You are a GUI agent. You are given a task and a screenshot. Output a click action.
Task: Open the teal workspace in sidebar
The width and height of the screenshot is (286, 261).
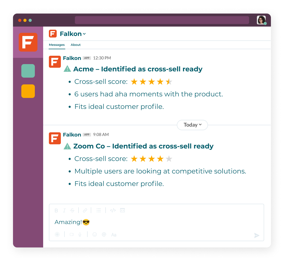pos(28,71)
